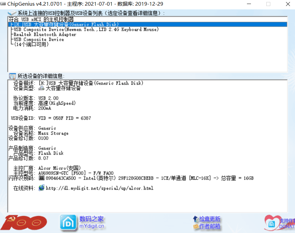
Task: Click the author email link
Action: point(210,226)
